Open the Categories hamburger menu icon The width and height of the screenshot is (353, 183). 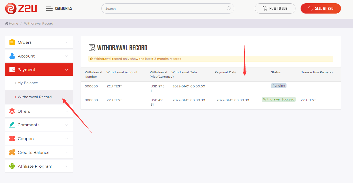pyautogui.click(x=49, y=8)
